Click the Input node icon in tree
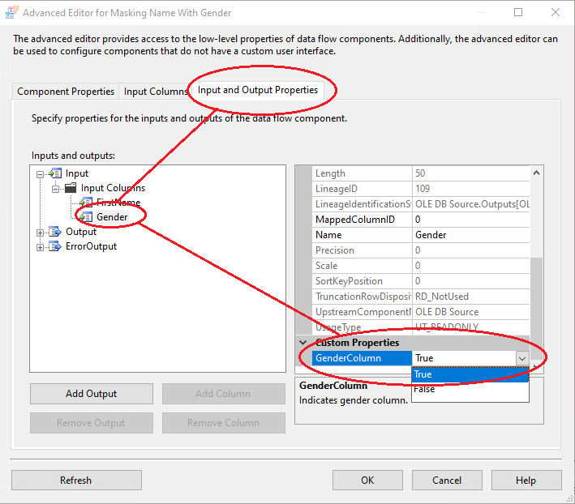The height and width of the screenshot is (504, 575). (56, 173)
